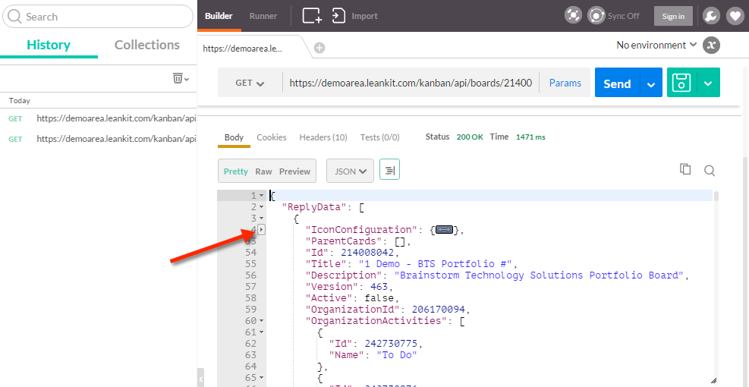Select the Pretty view mode
The width and height of the screenshot is (749, 387).
click(x=236, y=171)
